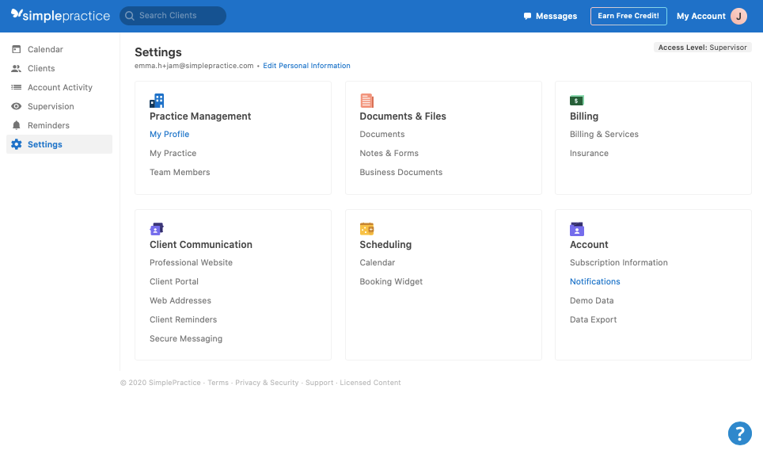The width and height of the screenshot is (763, 454).
Task: Click Edit Personal Information link
Action: (306, 66)
